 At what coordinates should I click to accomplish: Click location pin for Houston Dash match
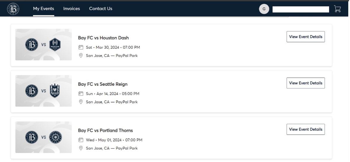click(81, 55)
